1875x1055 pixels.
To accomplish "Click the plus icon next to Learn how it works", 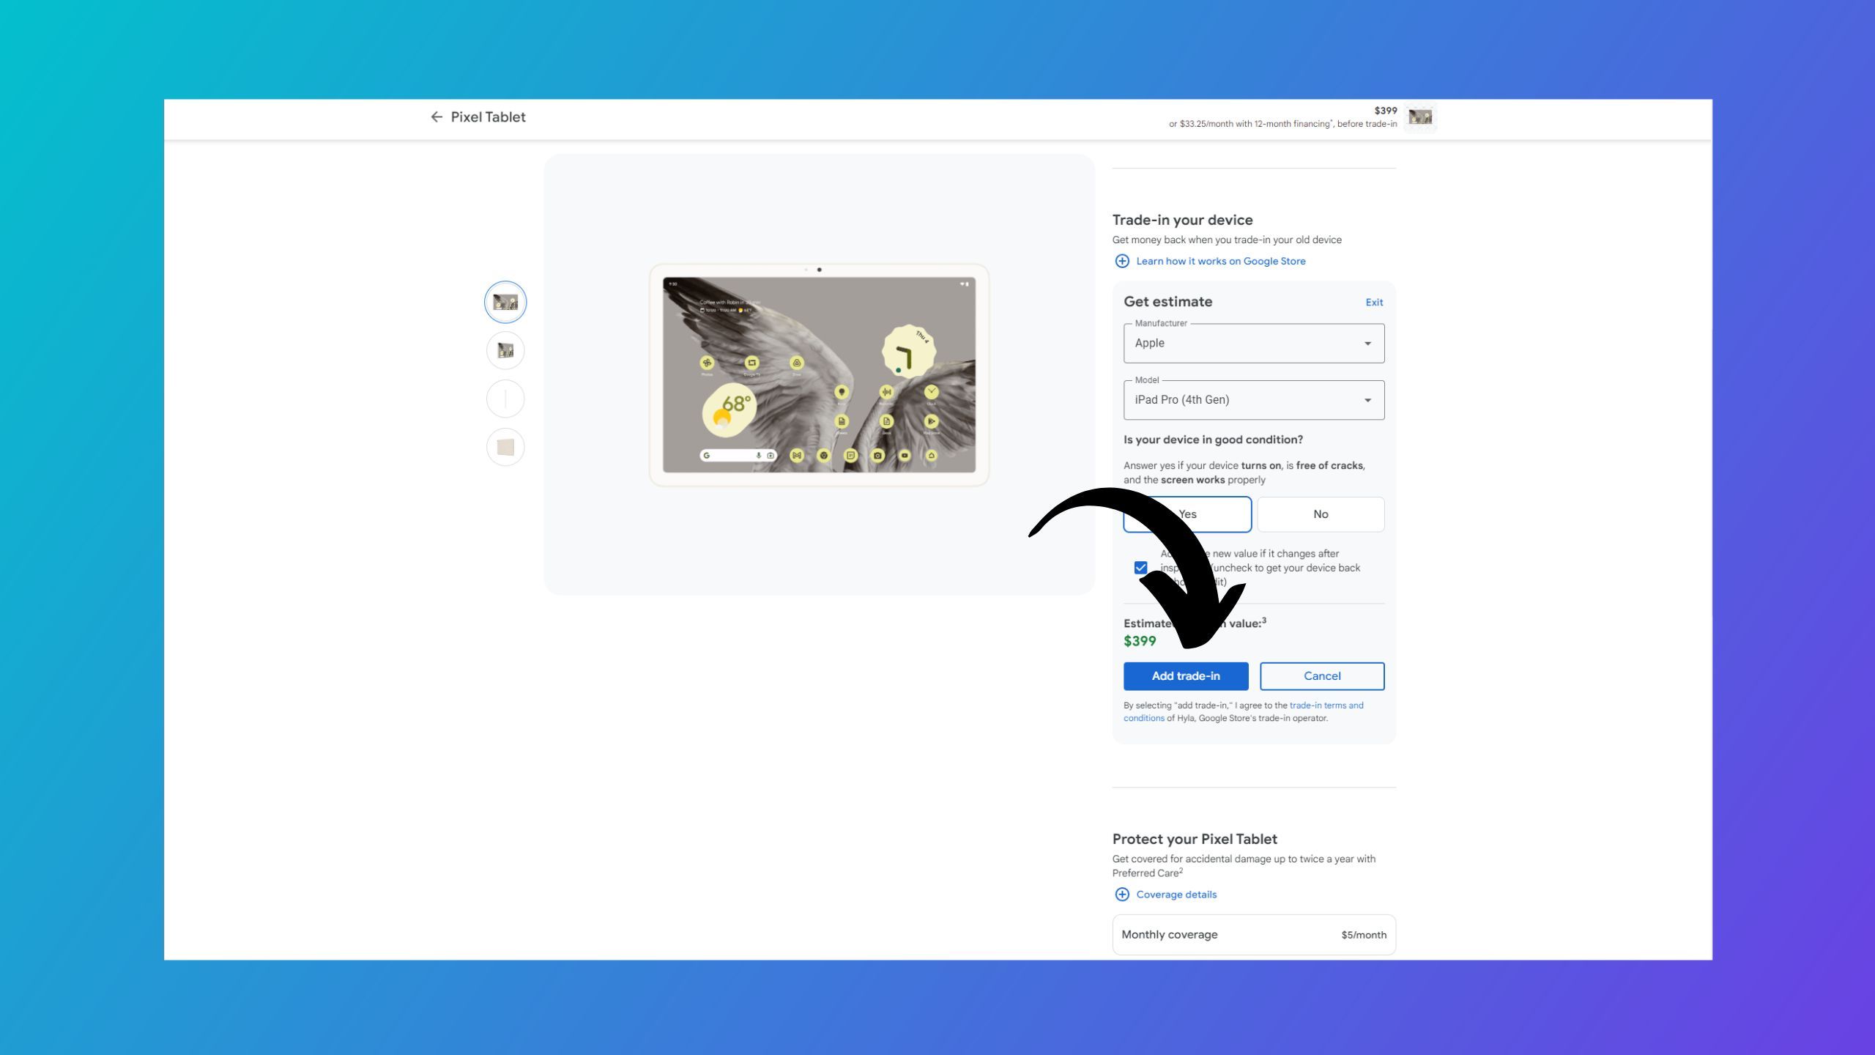I will [1121, 261].
